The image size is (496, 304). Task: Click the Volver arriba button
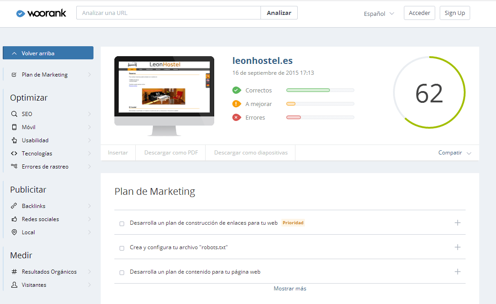coord(48,53)
